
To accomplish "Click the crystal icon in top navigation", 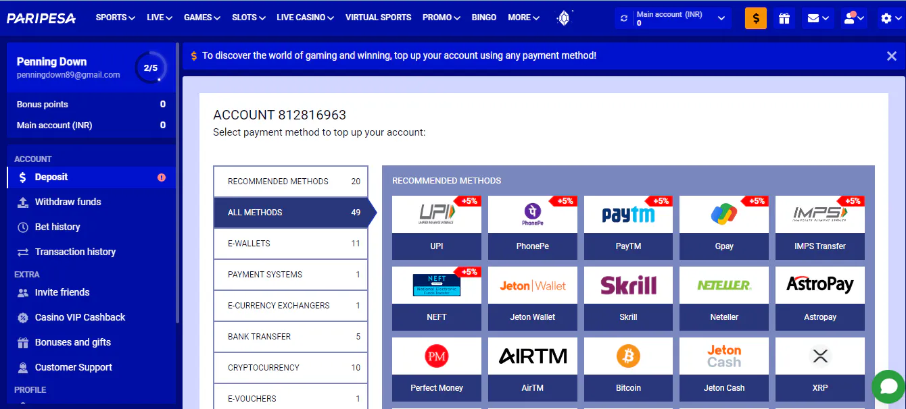I will click(563, 18).
